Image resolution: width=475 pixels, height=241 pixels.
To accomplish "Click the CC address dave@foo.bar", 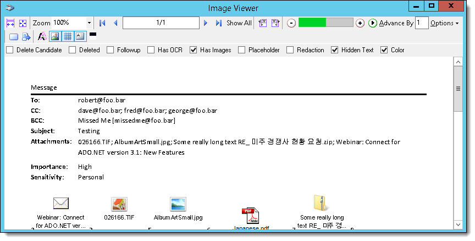I will click(x=100, y=111).
